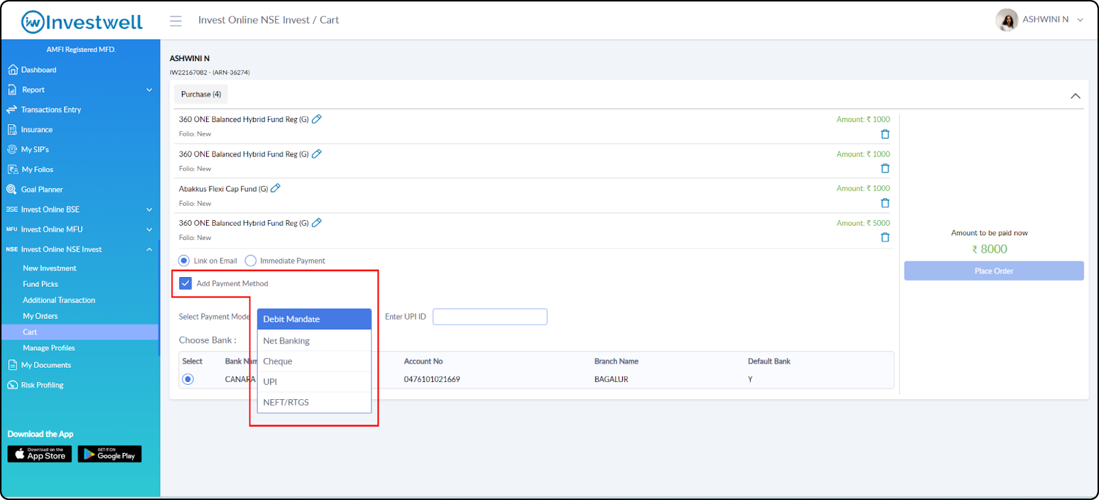Open the Google Play download badge
This screenshot has width=1099, height=500.
click(x=110, y=454)
